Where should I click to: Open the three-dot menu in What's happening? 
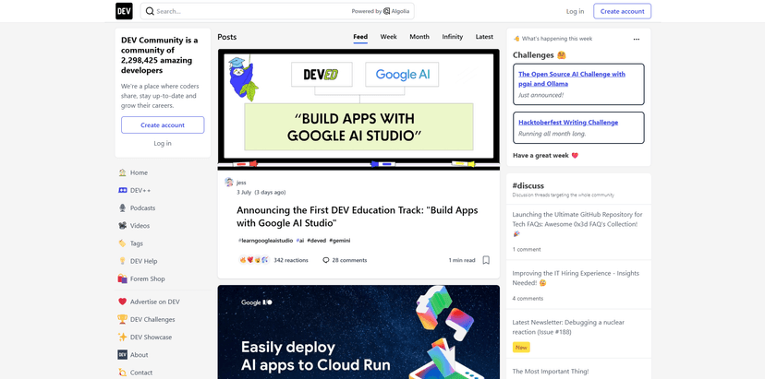(x=637, y=39)
